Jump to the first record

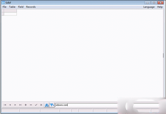pos(5,105)
